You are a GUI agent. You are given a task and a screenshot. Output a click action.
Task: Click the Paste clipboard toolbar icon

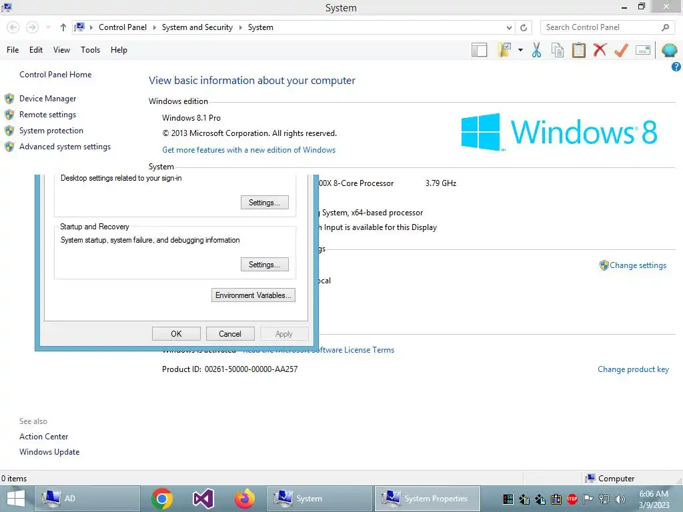pos(578,50)
